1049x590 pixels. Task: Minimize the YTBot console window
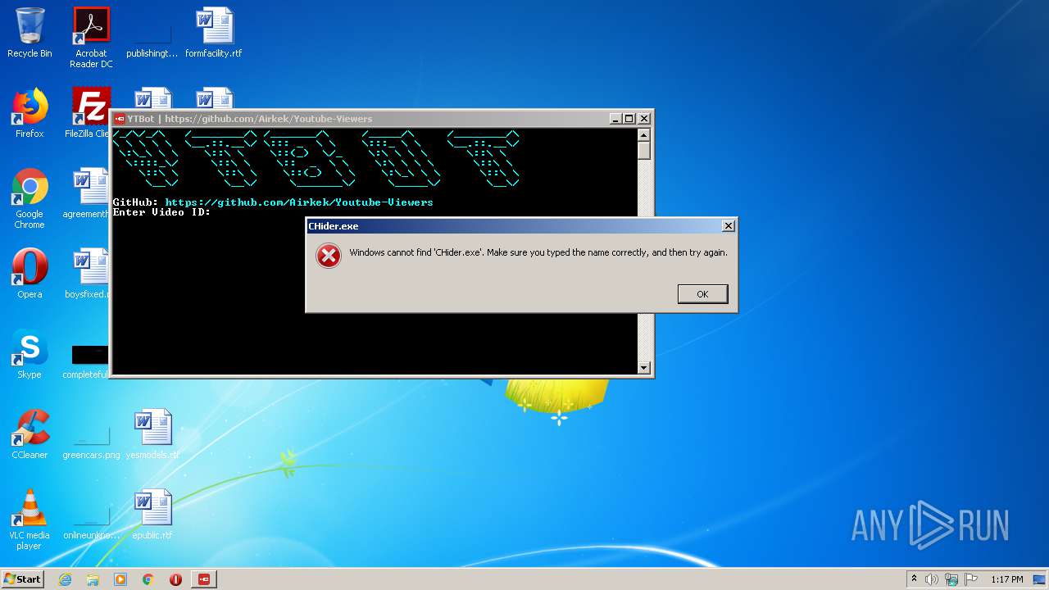click(x=615, y=119)
